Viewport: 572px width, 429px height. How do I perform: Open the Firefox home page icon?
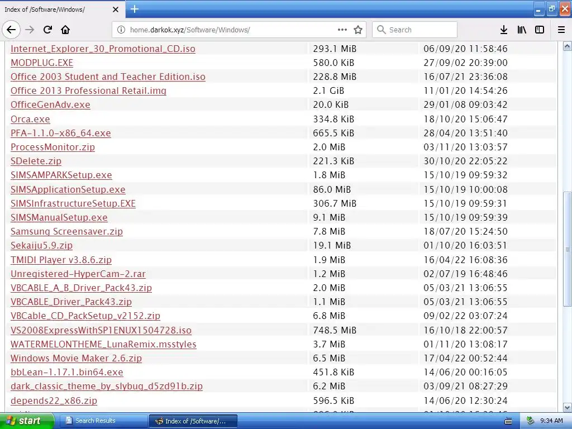click(x=65, y=30)
